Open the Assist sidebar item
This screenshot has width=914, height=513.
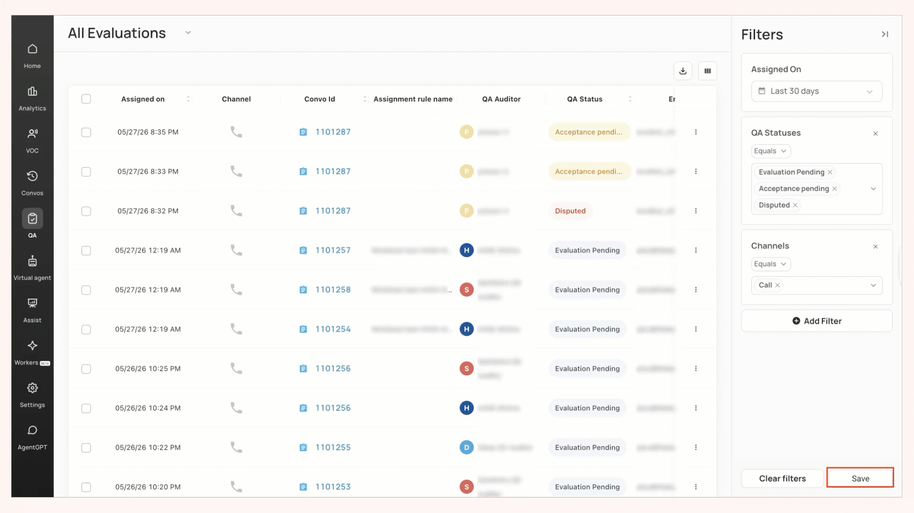coord(32,311)
